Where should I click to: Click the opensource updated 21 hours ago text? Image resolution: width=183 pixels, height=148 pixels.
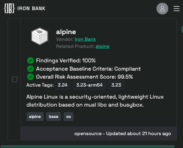[122, 134]
